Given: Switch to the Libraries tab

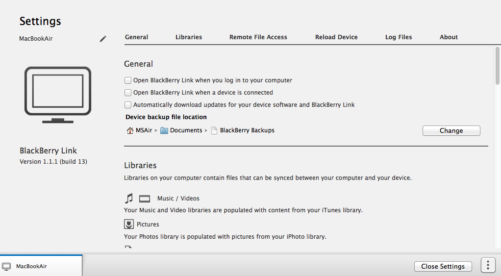Looking at the screenshot, I should [189, 37].
